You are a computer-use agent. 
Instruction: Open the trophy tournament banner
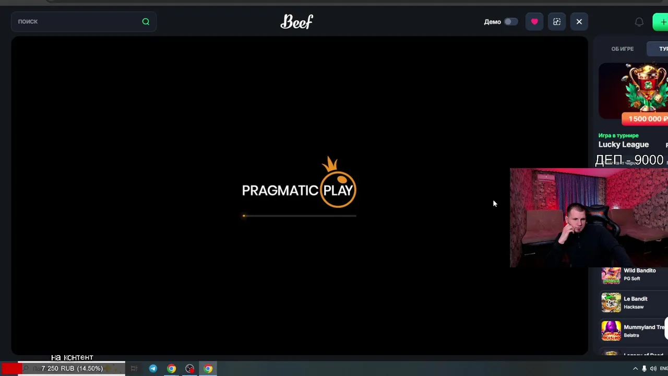click(633, 91)
